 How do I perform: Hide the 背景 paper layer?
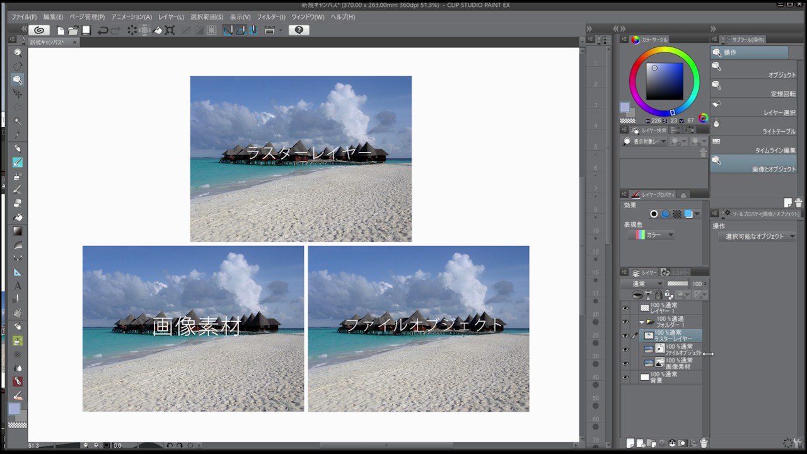point(625,377)
